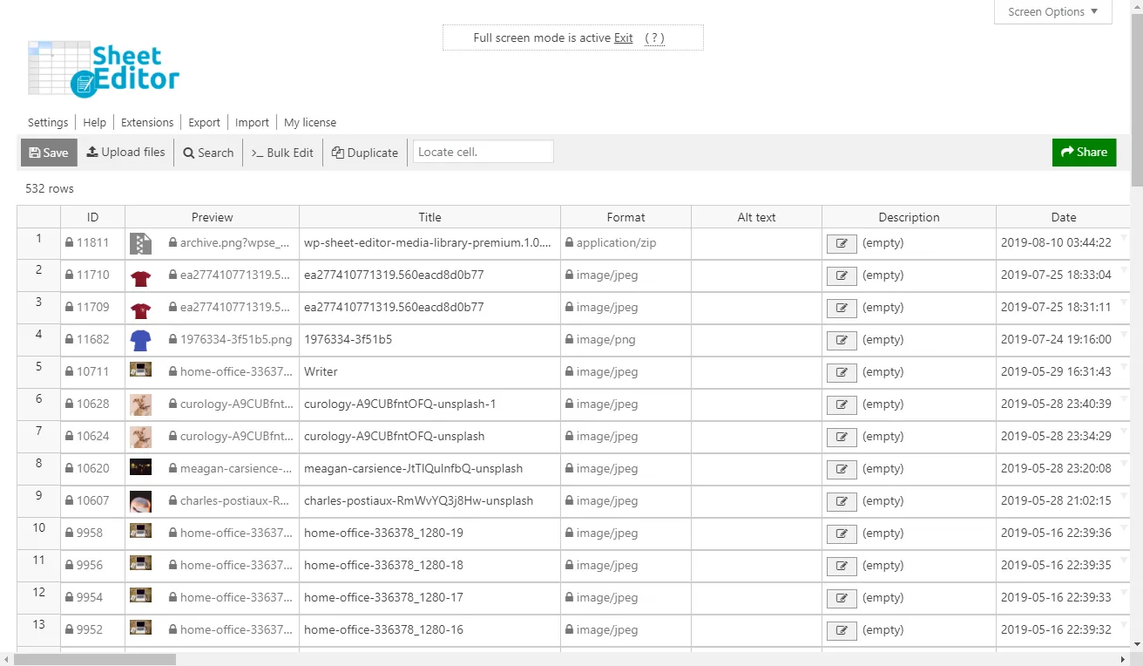The image size is (1143, 666).
Task: Click the lock icon beside ID 11811
Action: pos(69,243)
